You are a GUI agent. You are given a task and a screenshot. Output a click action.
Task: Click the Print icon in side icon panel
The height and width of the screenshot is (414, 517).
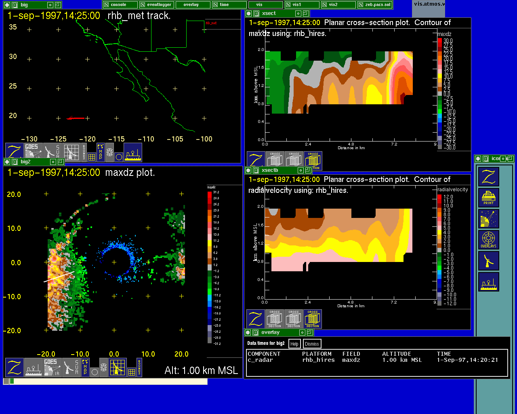(488, 198)
